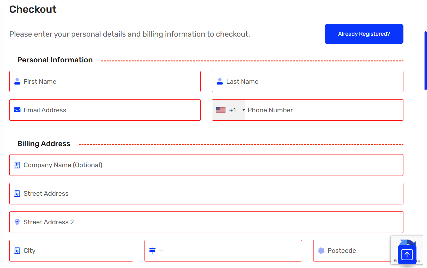Click the person icon in First Name field
The height and width of the screenshot is (268, 427).
point(17,82)
